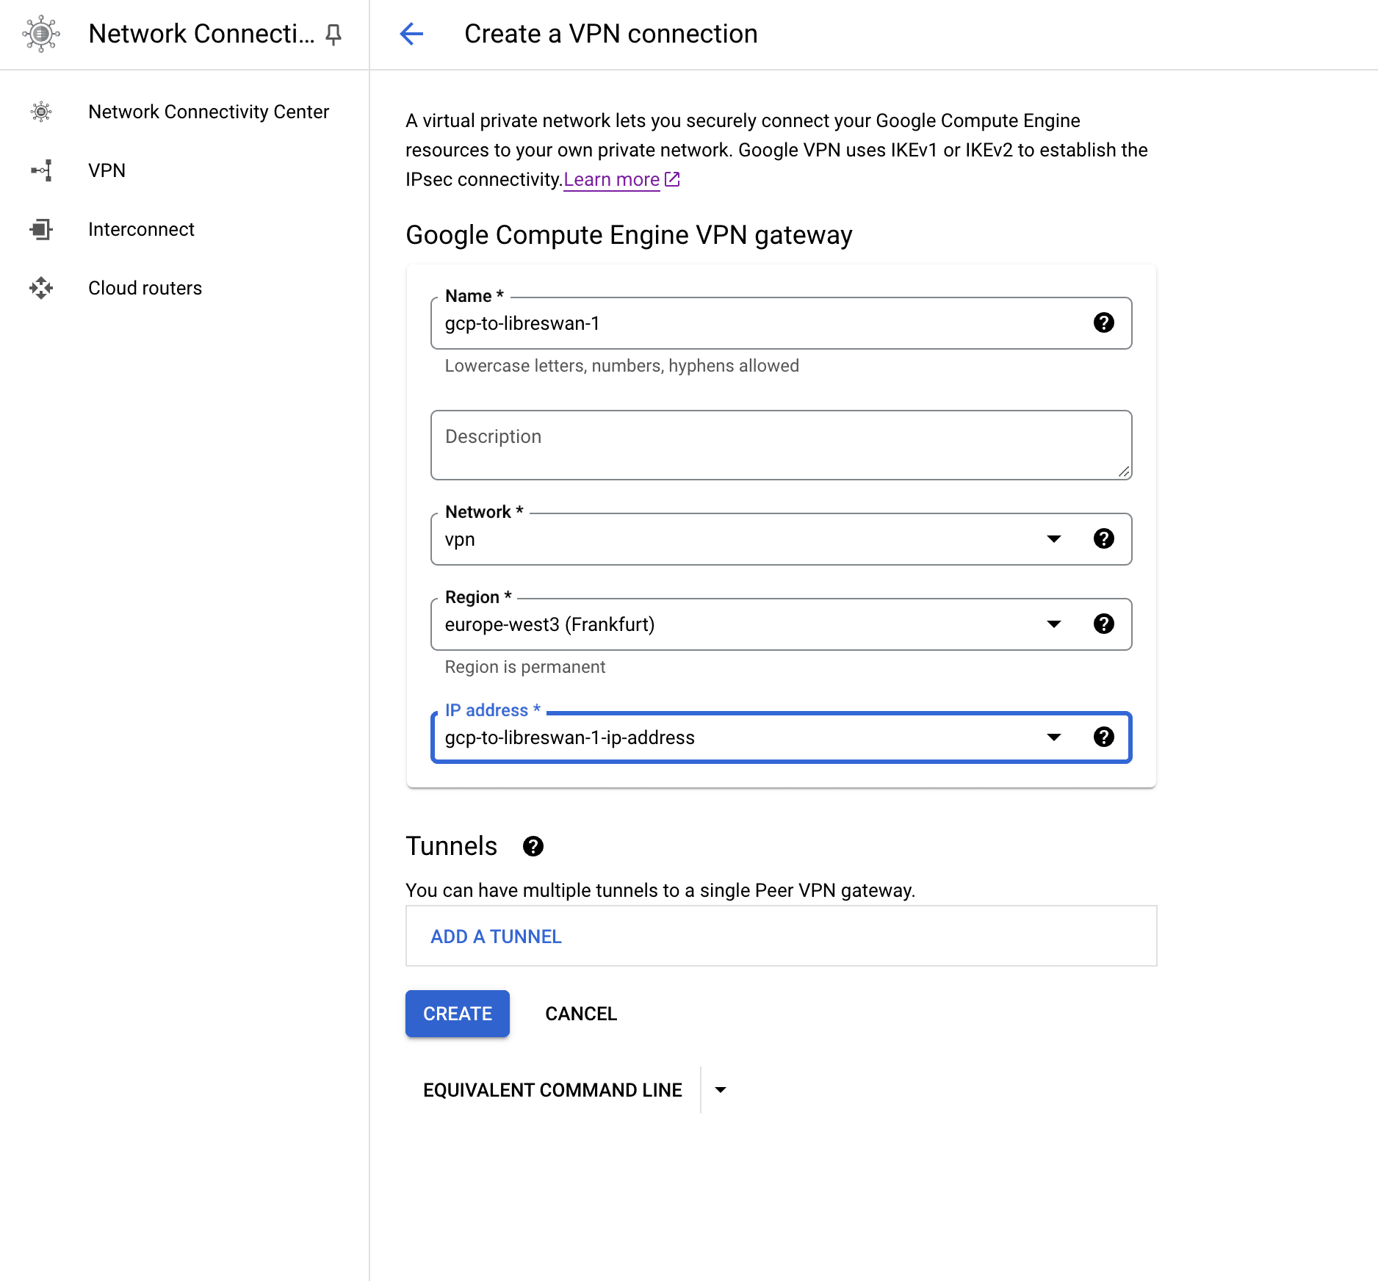
Task: Expand equivalent command line options arrow
Action: point(721,1090)
